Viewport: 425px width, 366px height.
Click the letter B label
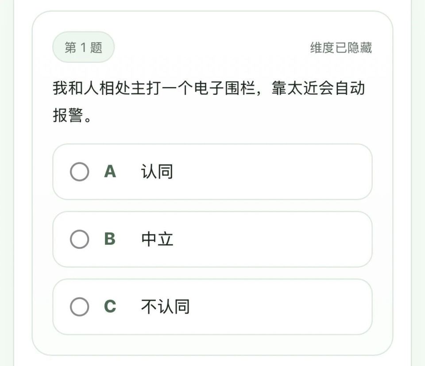[x=111, y=239]
